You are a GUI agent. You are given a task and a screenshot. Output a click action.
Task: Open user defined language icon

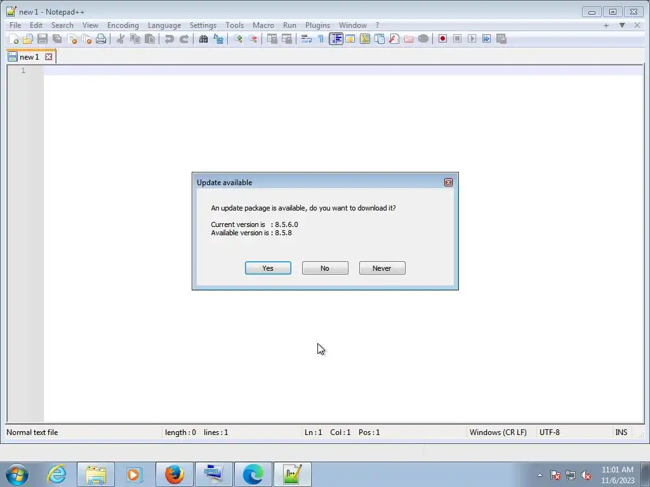pos(350,39)
